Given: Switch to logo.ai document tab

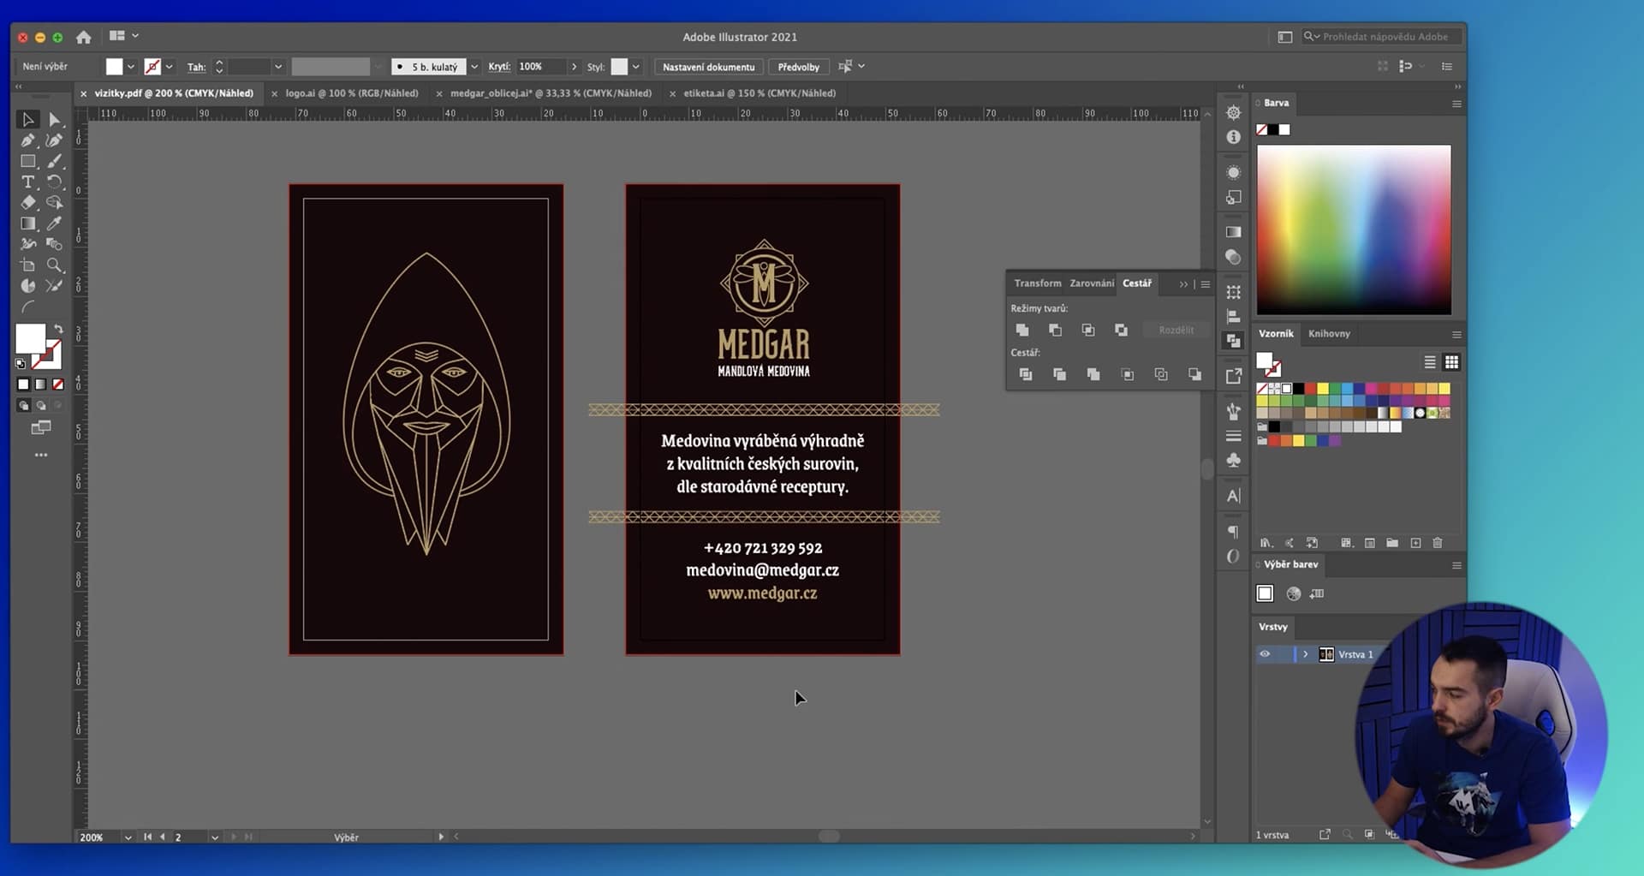Looking at the screenshot, I should (352, 93).
